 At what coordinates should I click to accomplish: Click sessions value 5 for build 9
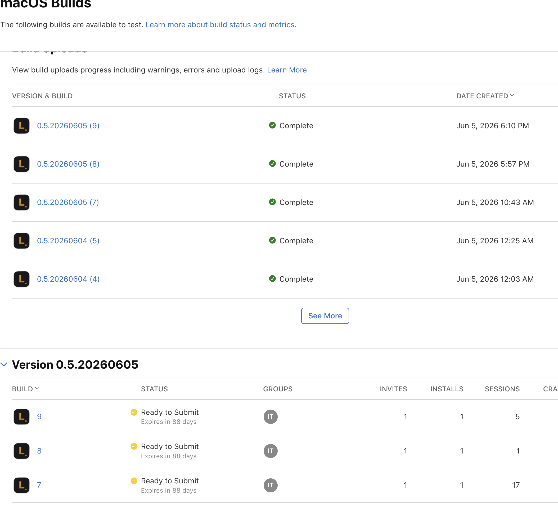tap(517, 417)
